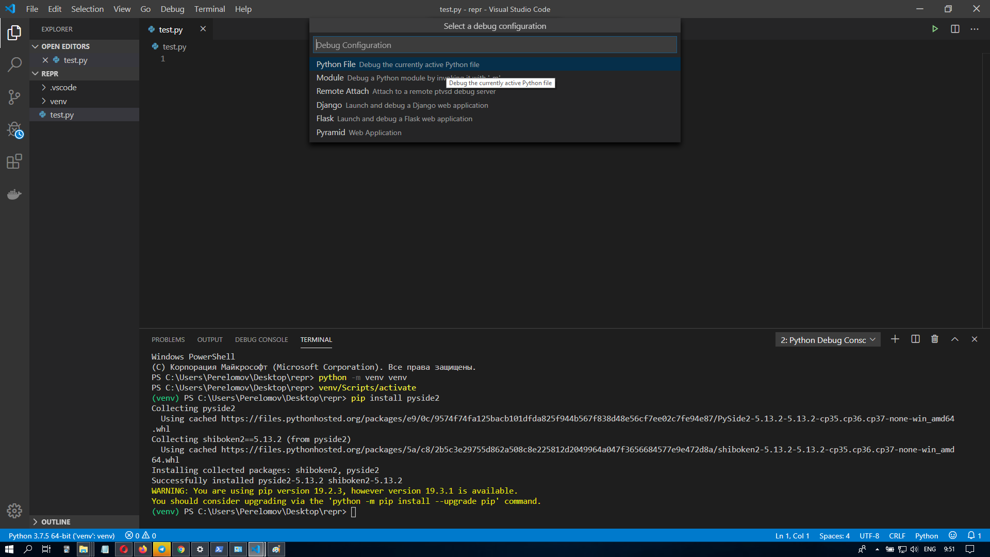The image size is (990, 557).
Task: Open the Docker view icon
Action: click(14, 194)
